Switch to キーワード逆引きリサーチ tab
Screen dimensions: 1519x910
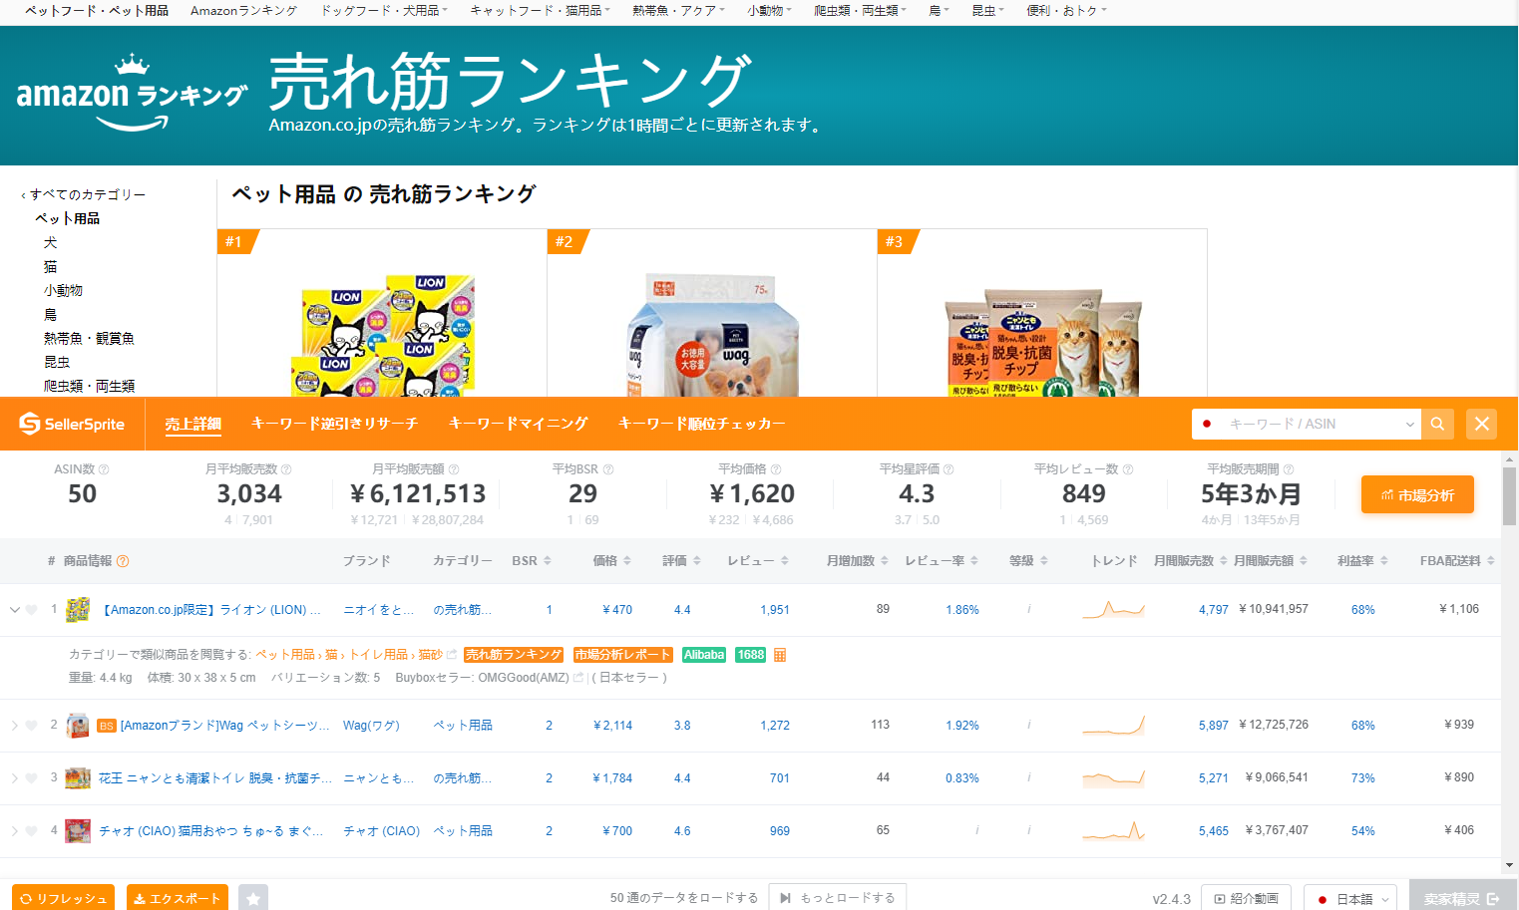[x=334, y=424]
